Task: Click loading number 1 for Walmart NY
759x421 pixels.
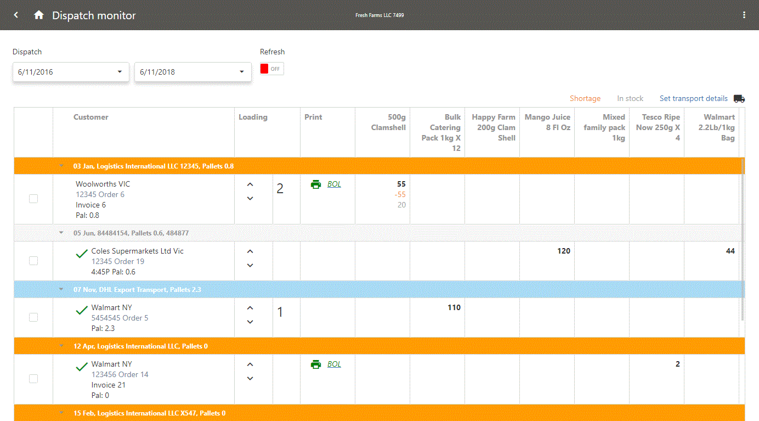Action: (280, 312)
